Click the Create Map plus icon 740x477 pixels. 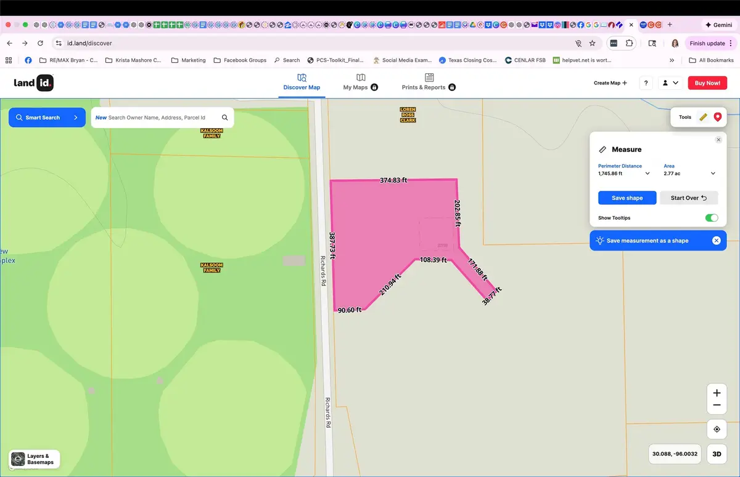pyautogui.click(x=623, y=82)
